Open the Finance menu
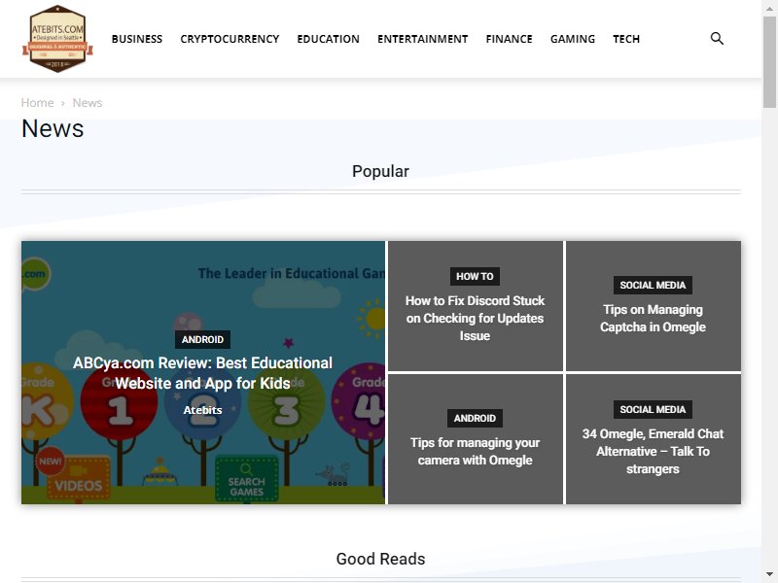This screenshot has height=583, width=778. pos(509,39)
